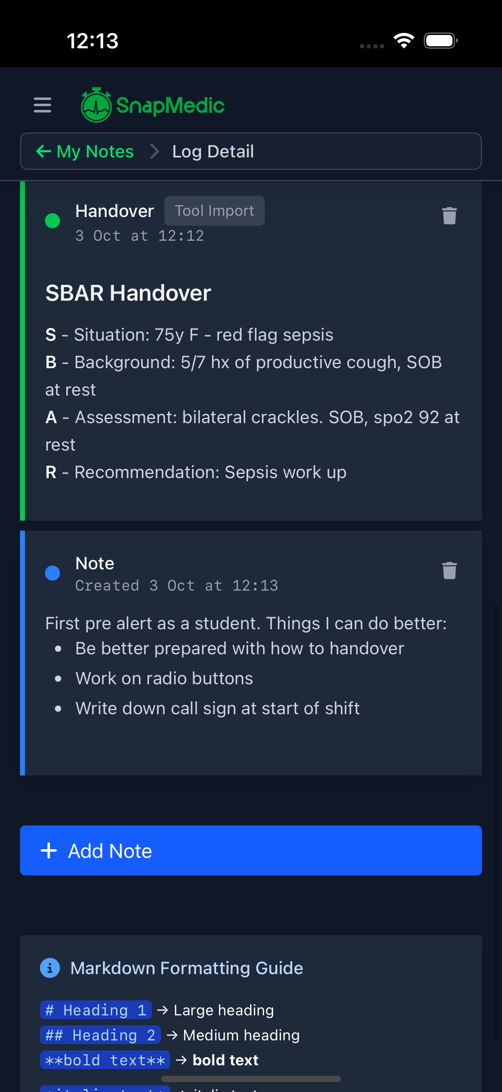This screenshot has width=502, height=1092.
Task: Click the Heading 1 markdown code chip
Action: (x=95, y=1010)
